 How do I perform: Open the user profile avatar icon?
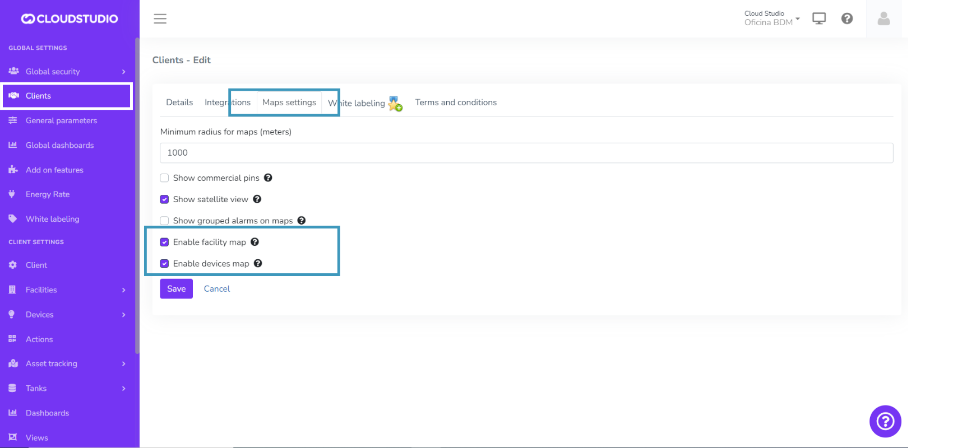[883, 18]
